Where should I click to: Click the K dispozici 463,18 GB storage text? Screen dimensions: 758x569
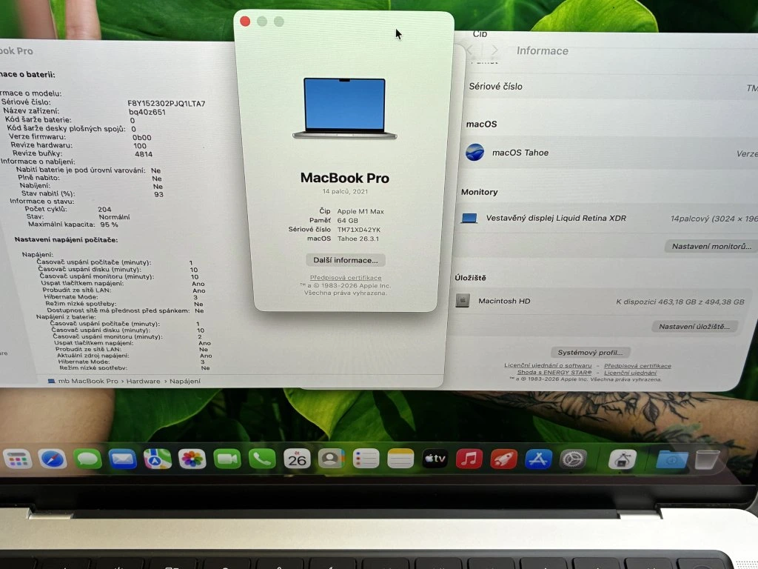(x=680, y=302)
